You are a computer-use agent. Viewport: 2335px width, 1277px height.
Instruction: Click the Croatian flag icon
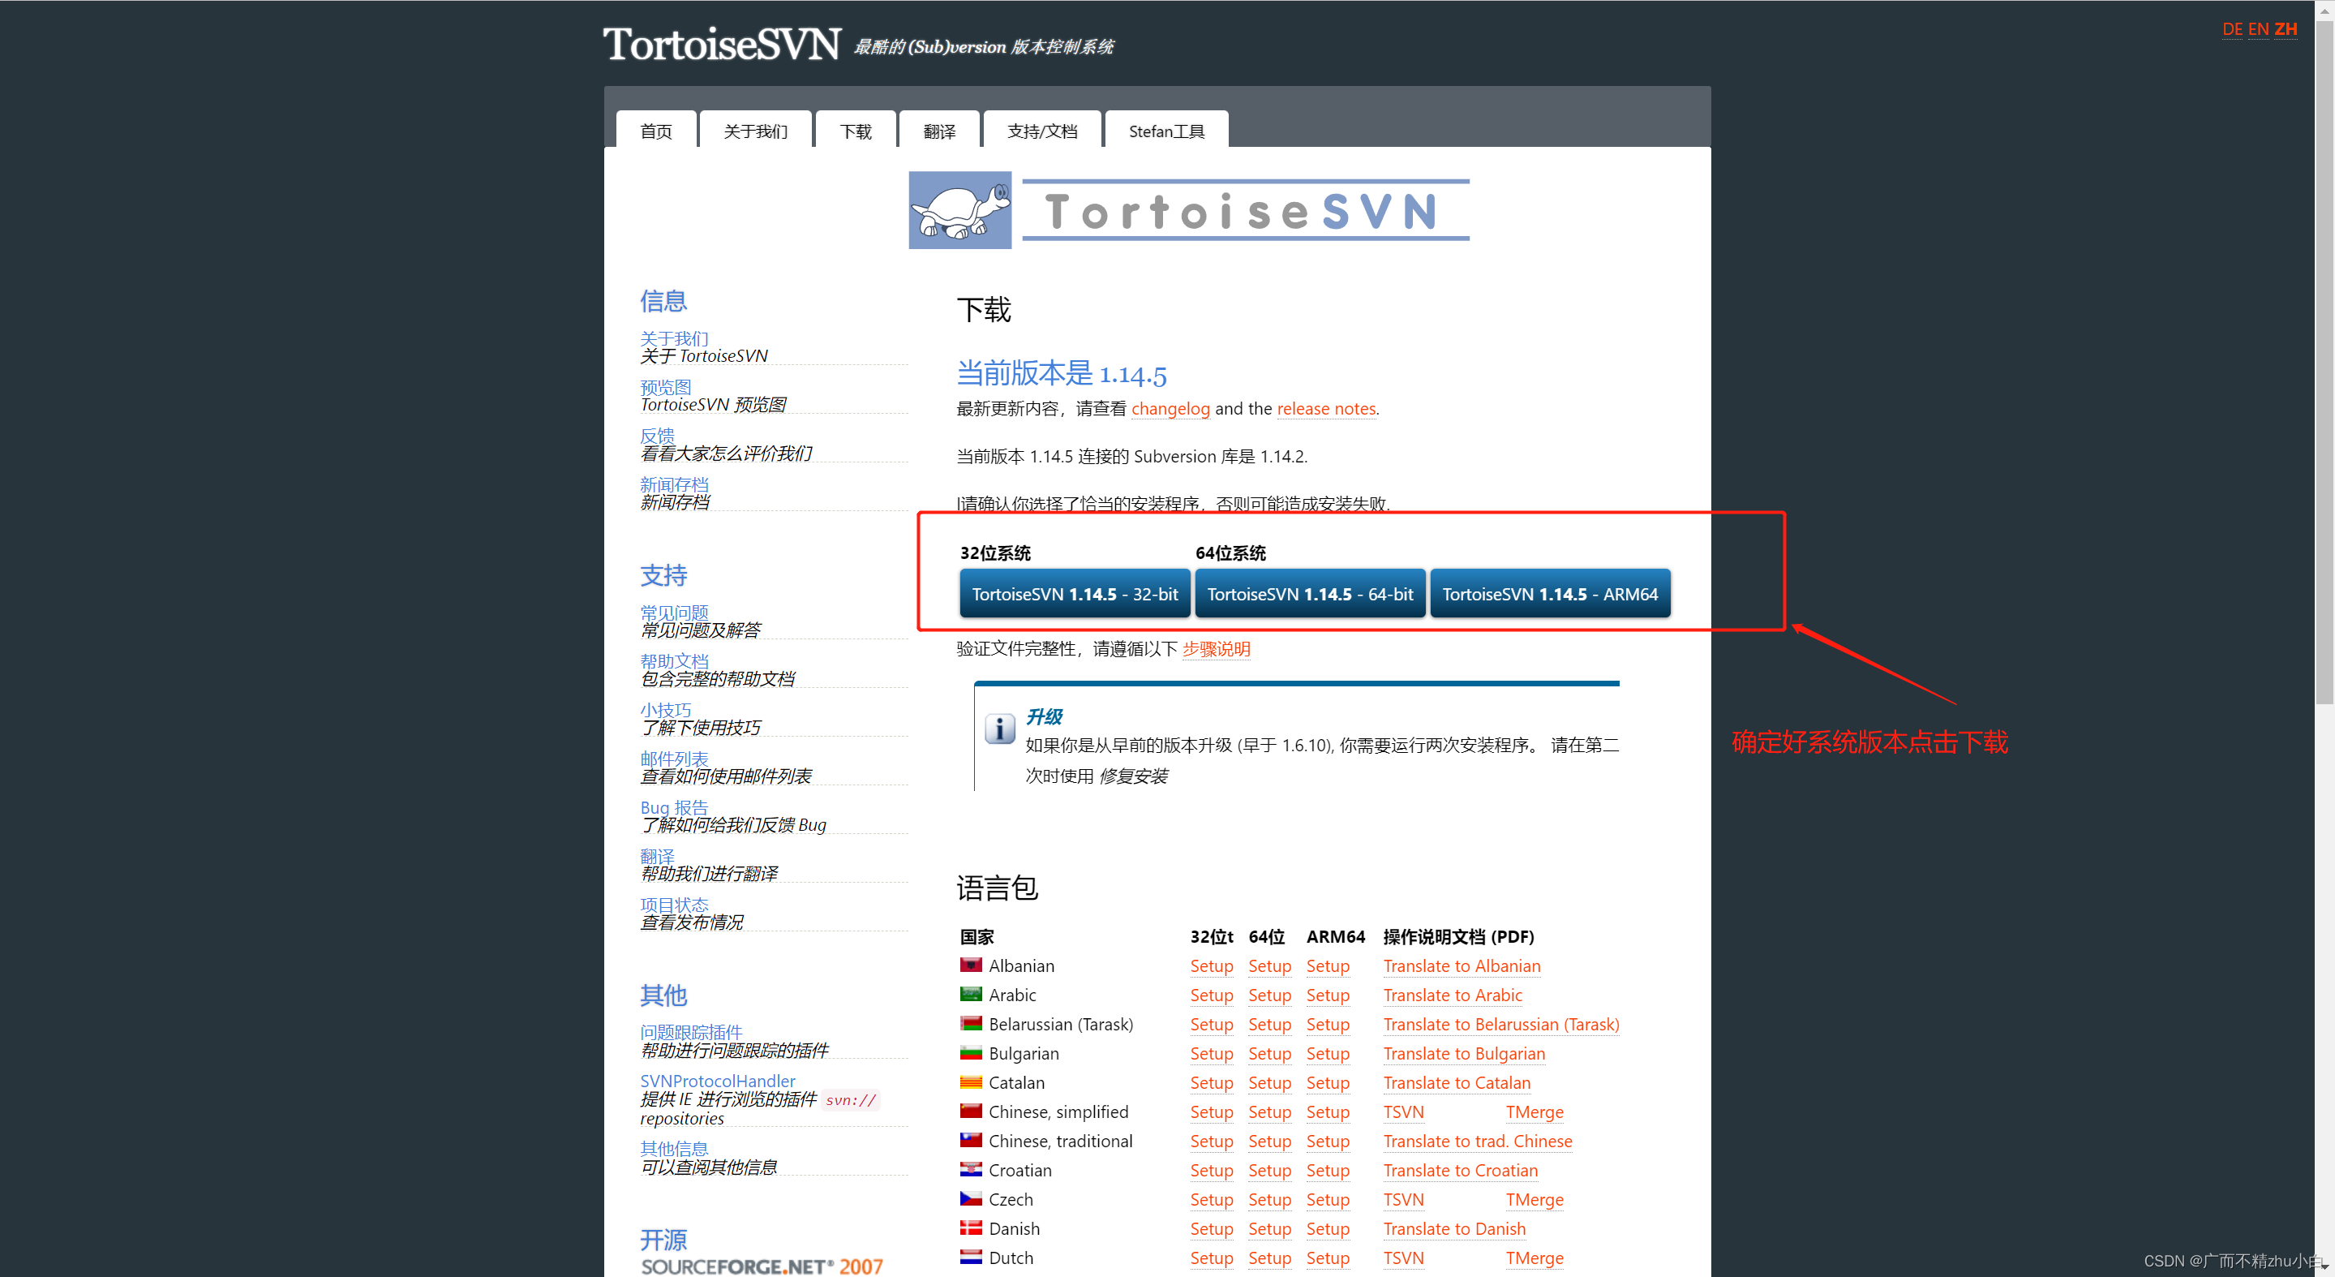(971, 1168)
